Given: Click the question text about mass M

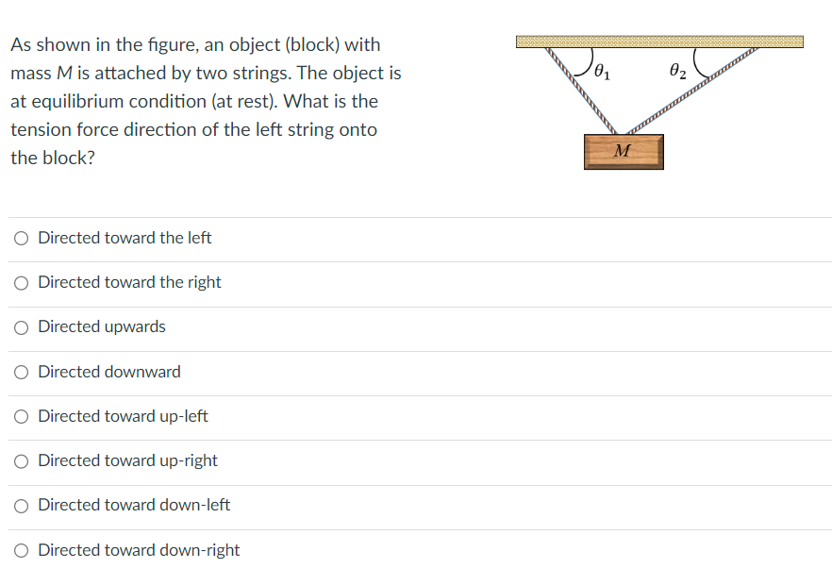Looking at the screenshot, I should (x=203, y=101).
